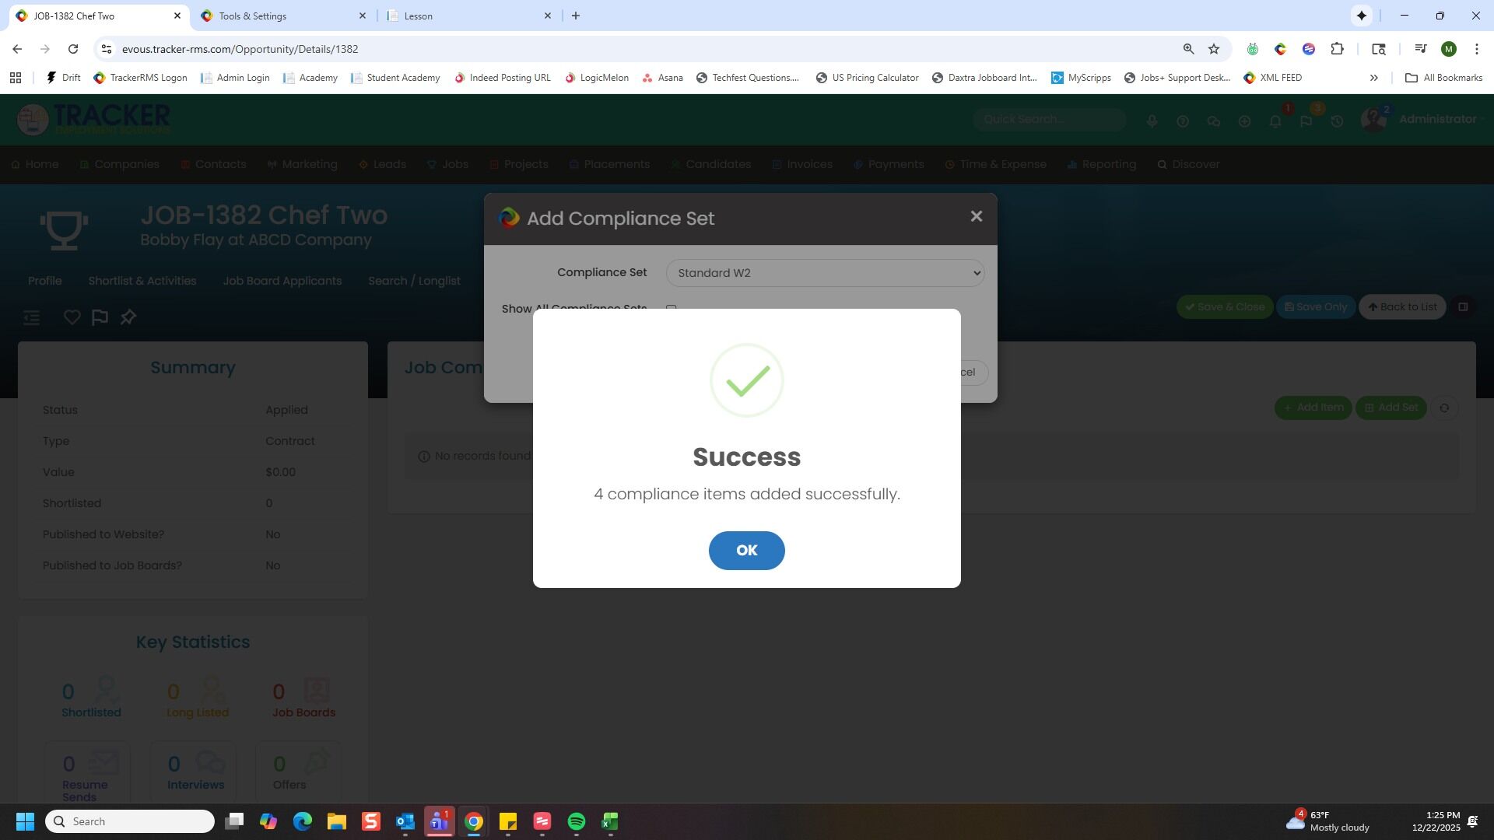Screen dimensions: 1494x840
Task: Click OK on the Success dialog
Action: (x=746, y=551)
